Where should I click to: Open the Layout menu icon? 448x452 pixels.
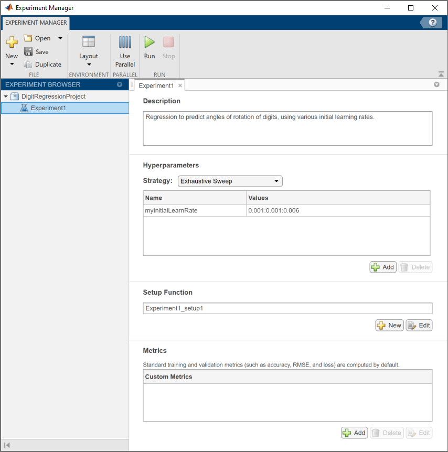89,42
